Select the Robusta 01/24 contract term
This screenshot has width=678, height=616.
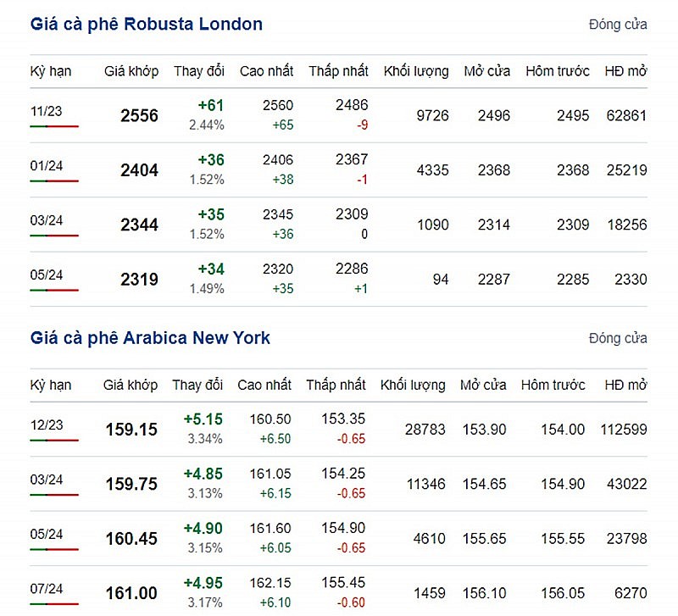(47, 166)
